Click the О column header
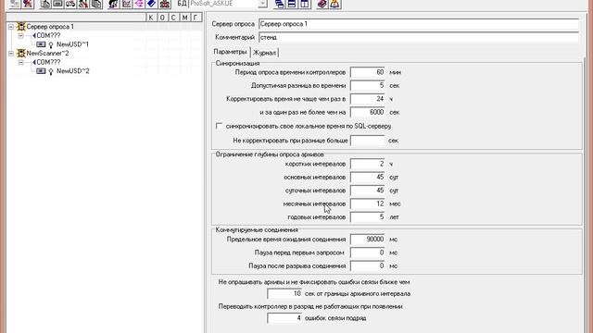The width and height of the screenshot is (593, 333). [162, 18]
